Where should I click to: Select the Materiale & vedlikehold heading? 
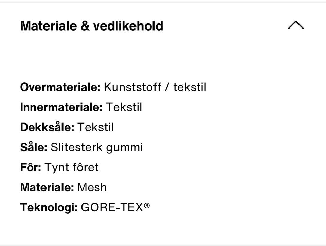coord(92,25)
